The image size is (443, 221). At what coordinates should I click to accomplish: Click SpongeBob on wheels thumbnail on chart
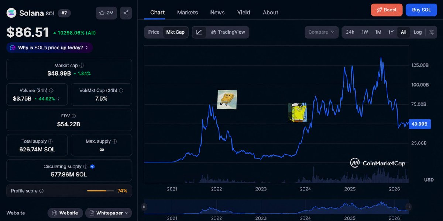227,99
